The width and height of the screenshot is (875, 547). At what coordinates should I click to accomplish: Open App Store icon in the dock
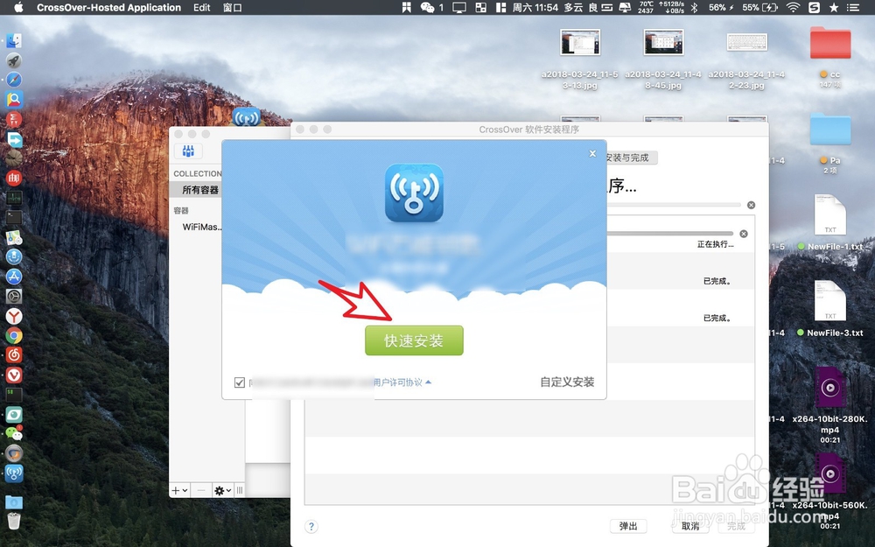click(14, 277)
